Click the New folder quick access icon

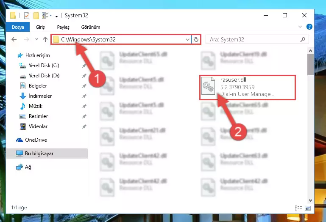tap(36, 16)
